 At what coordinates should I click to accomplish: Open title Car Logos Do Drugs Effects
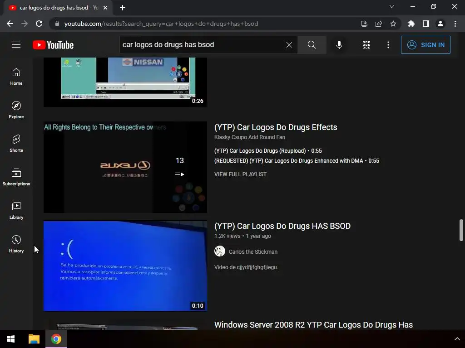pos(276,127)
